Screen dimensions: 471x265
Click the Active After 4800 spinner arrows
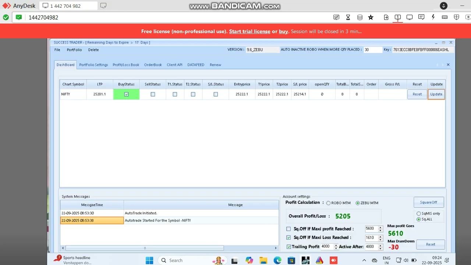tap(380, 247)
